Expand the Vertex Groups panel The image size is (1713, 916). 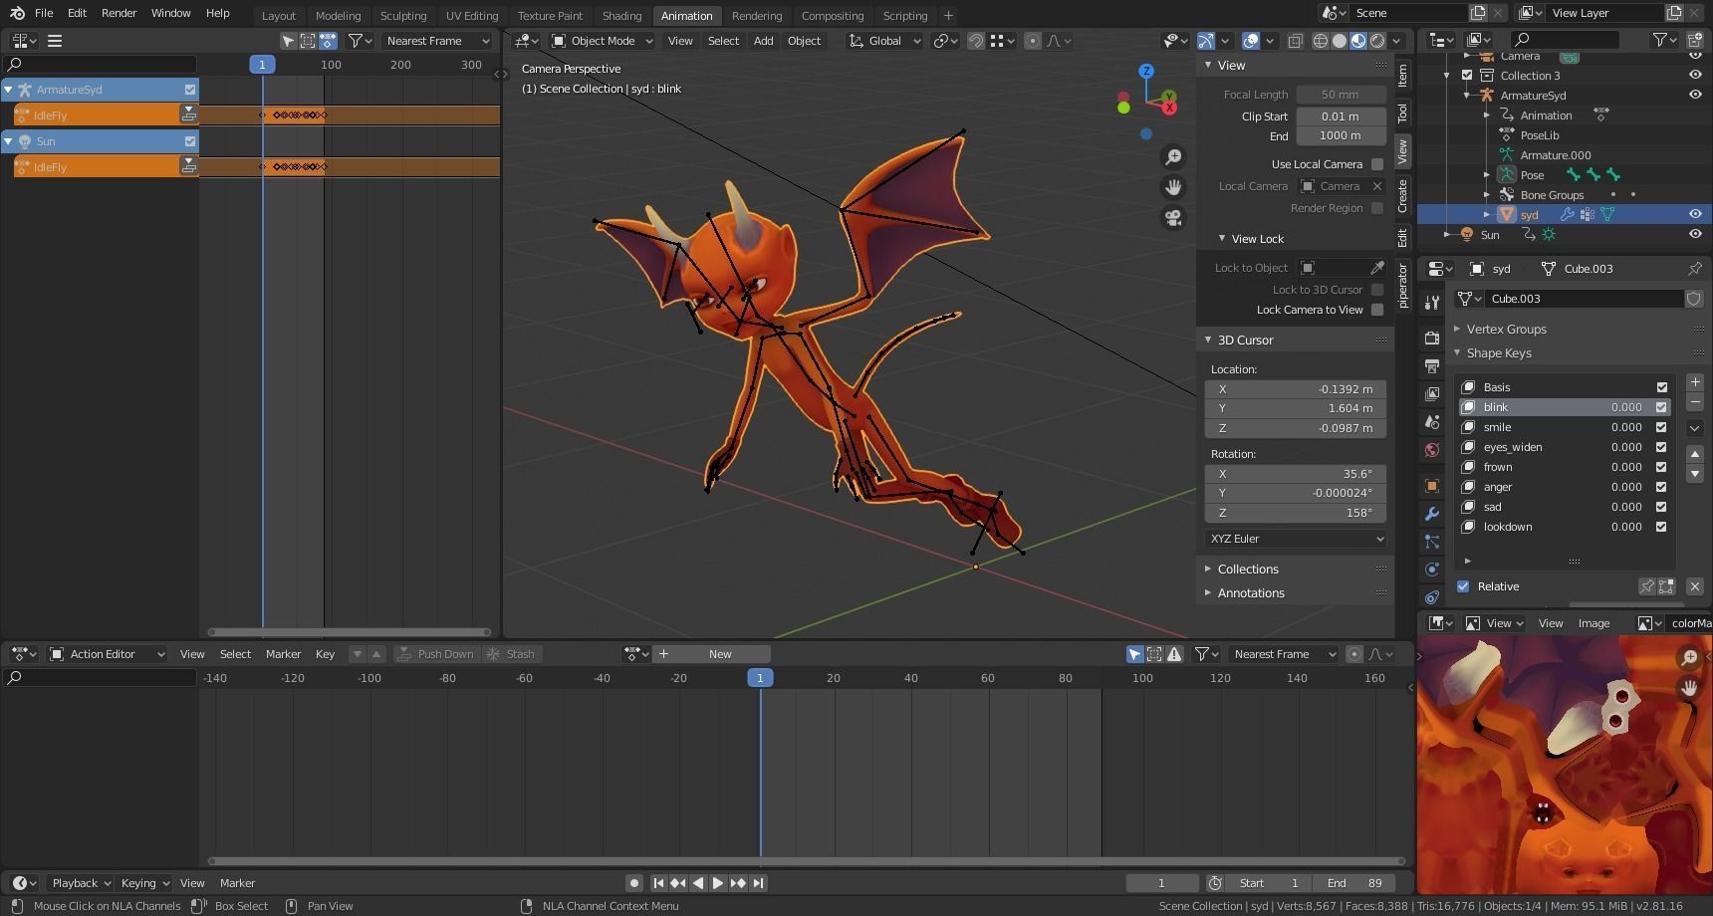[x=1506, y=329]
